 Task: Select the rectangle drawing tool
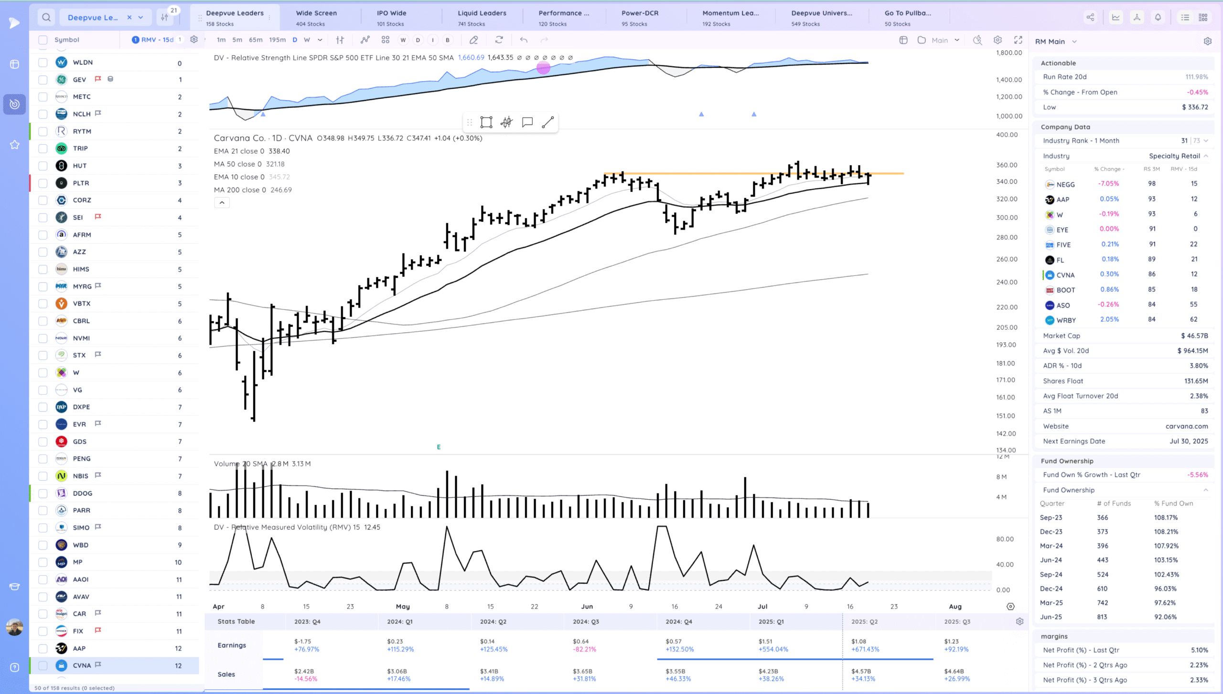[x=486, y=123]
